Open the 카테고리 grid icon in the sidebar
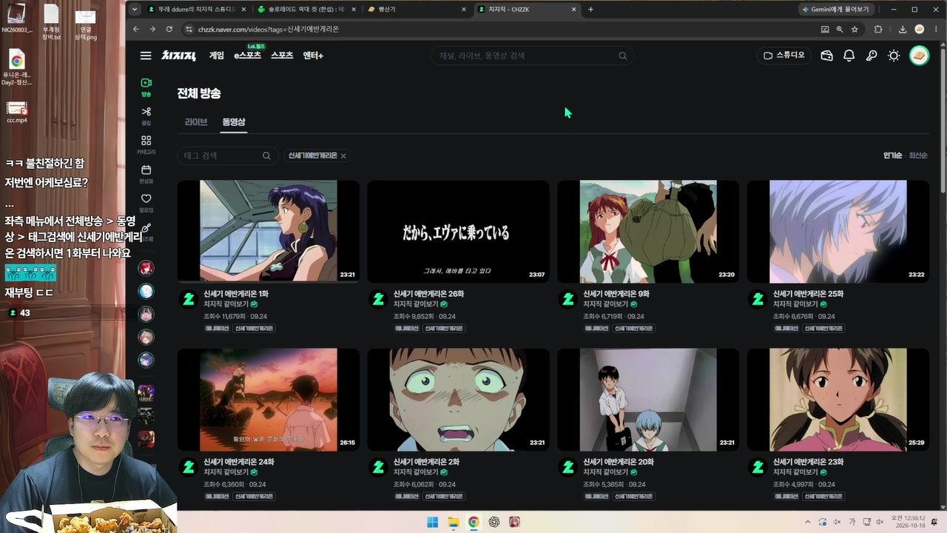The height and width of the screenshot is (533, 947). 146,144
